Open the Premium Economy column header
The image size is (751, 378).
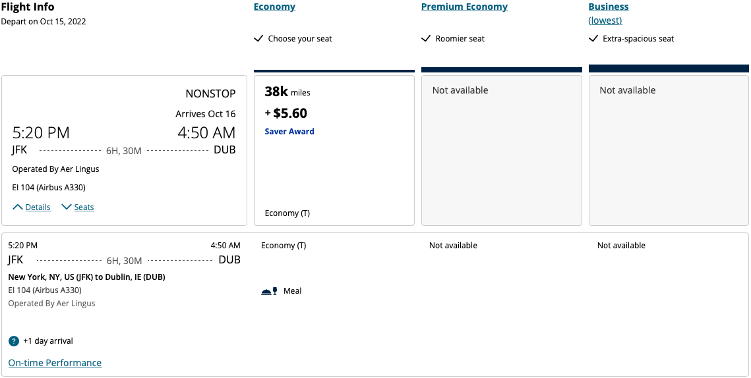click(465, 7)
